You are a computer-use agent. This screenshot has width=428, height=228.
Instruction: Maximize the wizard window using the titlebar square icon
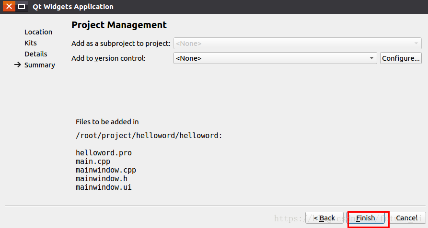22,6
